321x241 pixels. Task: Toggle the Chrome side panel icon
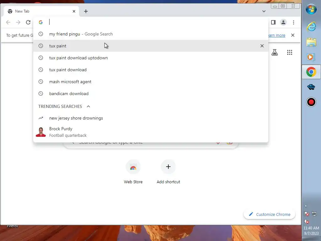[x=273, y=22]
